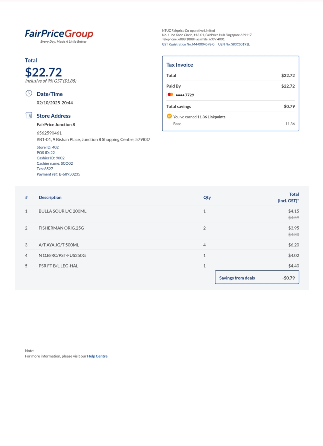Click the Joo Koon Circle address line
This screenshot has width=323, height=446.
click(x=207, y=35)
